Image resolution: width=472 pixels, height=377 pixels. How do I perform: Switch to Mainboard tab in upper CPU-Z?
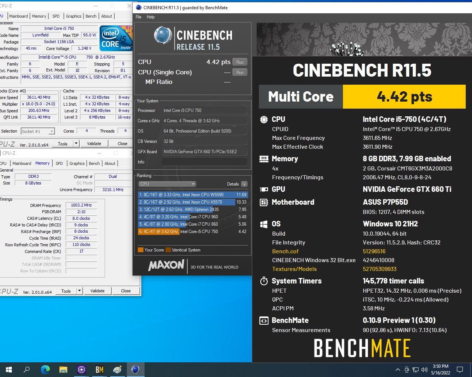click(18, 16)
